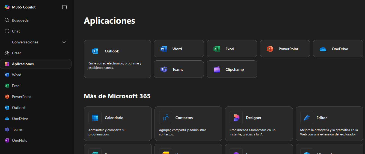This screenshot has width=365, height=154.
Task: Open OneDrive label in the sidebar
Action: 20,119
